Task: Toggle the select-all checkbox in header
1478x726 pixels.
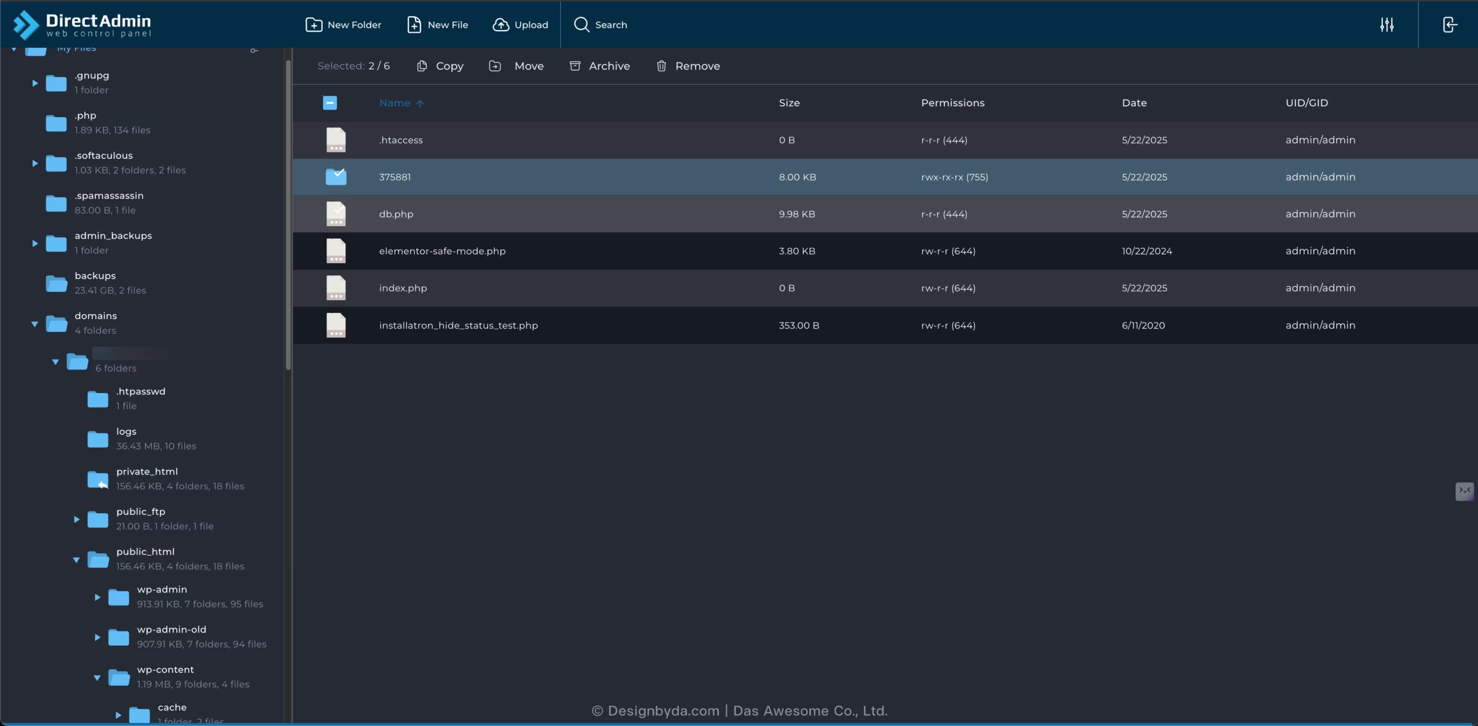Action: 330,103
